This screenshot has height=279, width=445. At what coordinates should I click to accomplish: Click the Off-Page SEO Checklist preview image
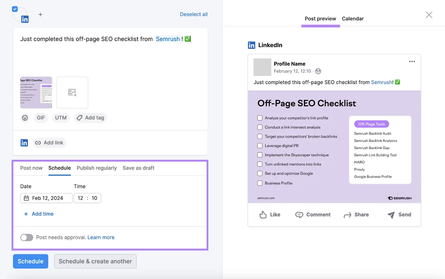[334, 147]
